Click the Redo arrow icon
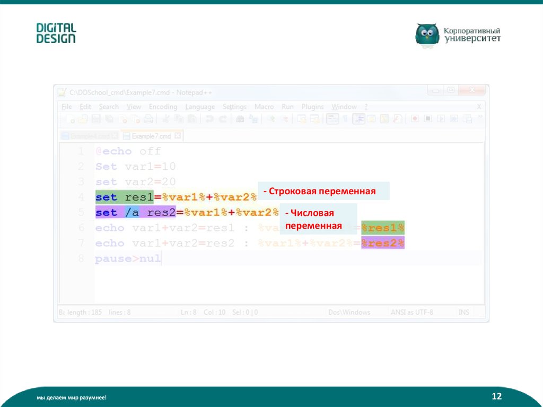Screen dimensions: 543x407 pyautogui.click(x=223, y=119)
